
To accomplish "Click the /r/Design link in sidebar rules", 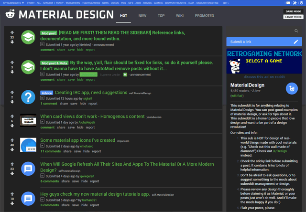I will pos(280,151).
